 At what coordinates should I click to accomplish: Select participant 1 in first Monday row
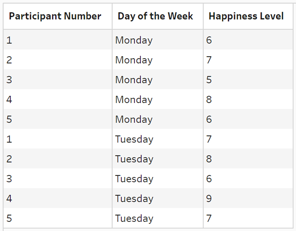[9, 40]
